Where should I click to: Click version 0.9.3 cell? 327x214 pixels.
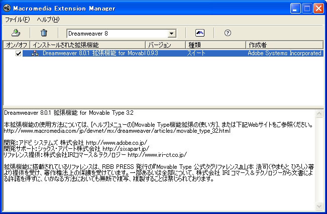tap(152, 53)
